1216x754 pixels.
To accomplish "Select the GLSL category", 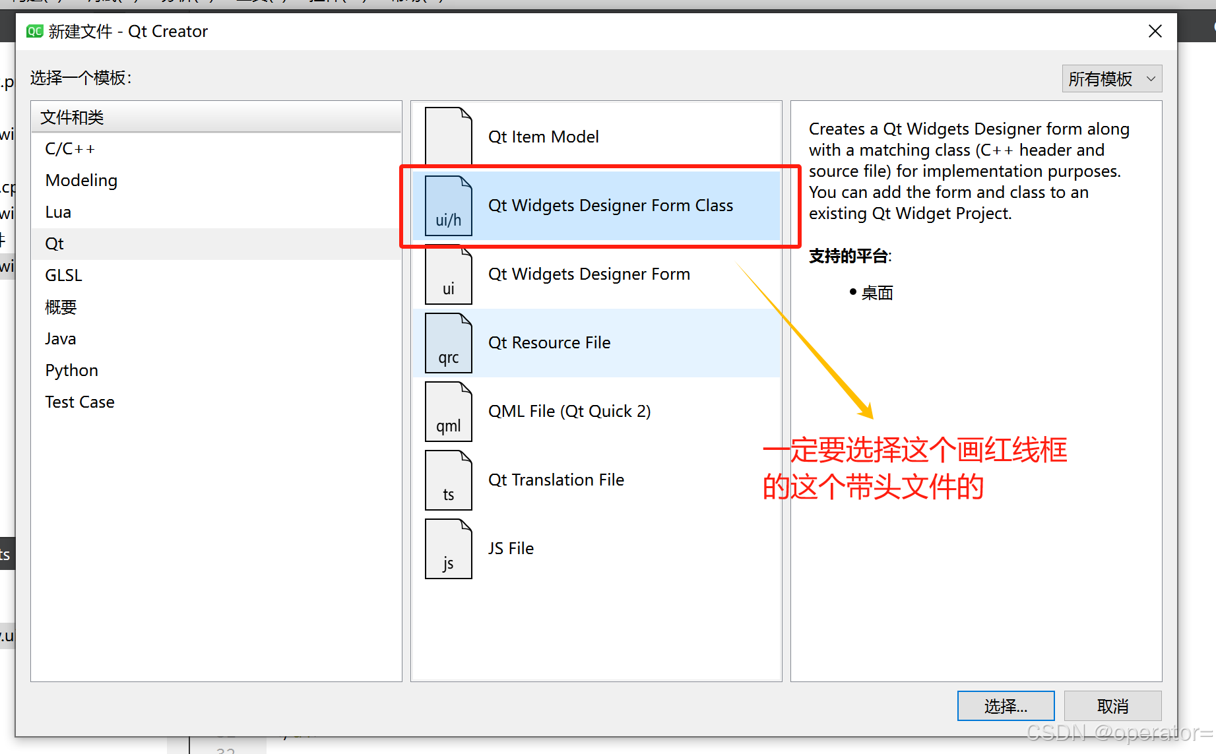I will pos(216,276).
